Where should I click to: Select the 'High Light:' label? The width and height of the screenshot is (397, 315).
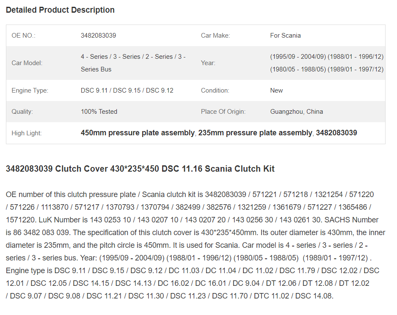coord(27,133)
